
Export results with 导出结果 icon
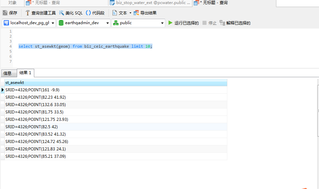(x=136, y=13)
